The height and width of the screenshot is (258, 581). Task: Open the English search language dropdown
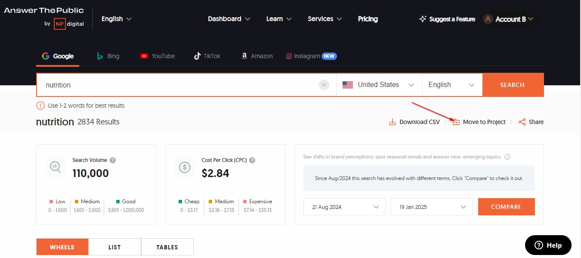coord(452,85)
